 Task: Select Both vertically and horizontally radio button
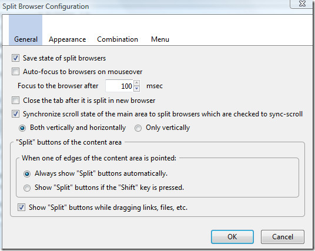click(22, 128)
